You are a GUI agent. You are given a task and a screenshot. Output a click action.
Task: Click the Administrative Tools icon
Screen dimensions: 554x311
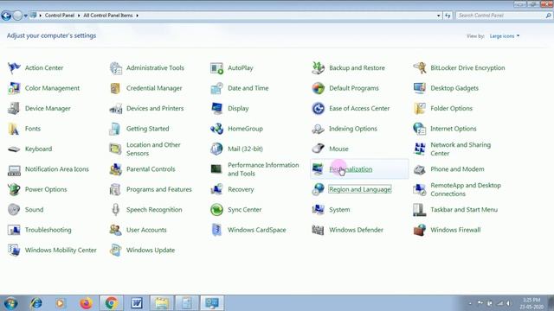coord(115,67)
